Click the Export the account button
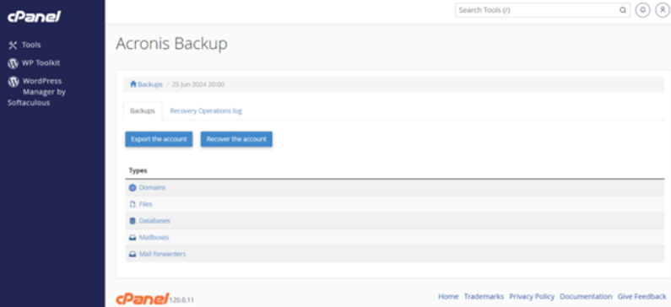The height and width of the screenshot is (307, 671). tap(159, 139)
